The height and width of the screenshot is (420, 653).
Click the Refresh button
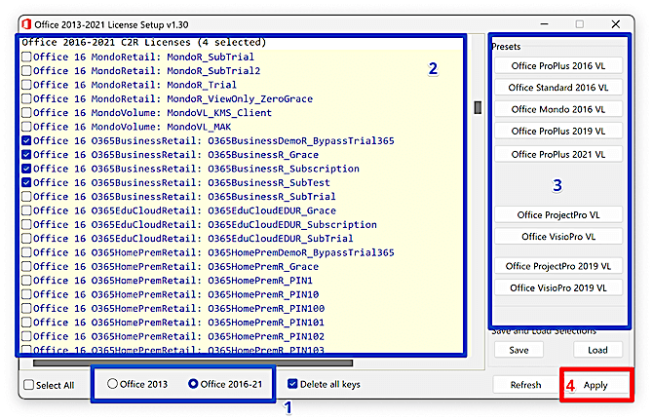(x=525, y=385)
